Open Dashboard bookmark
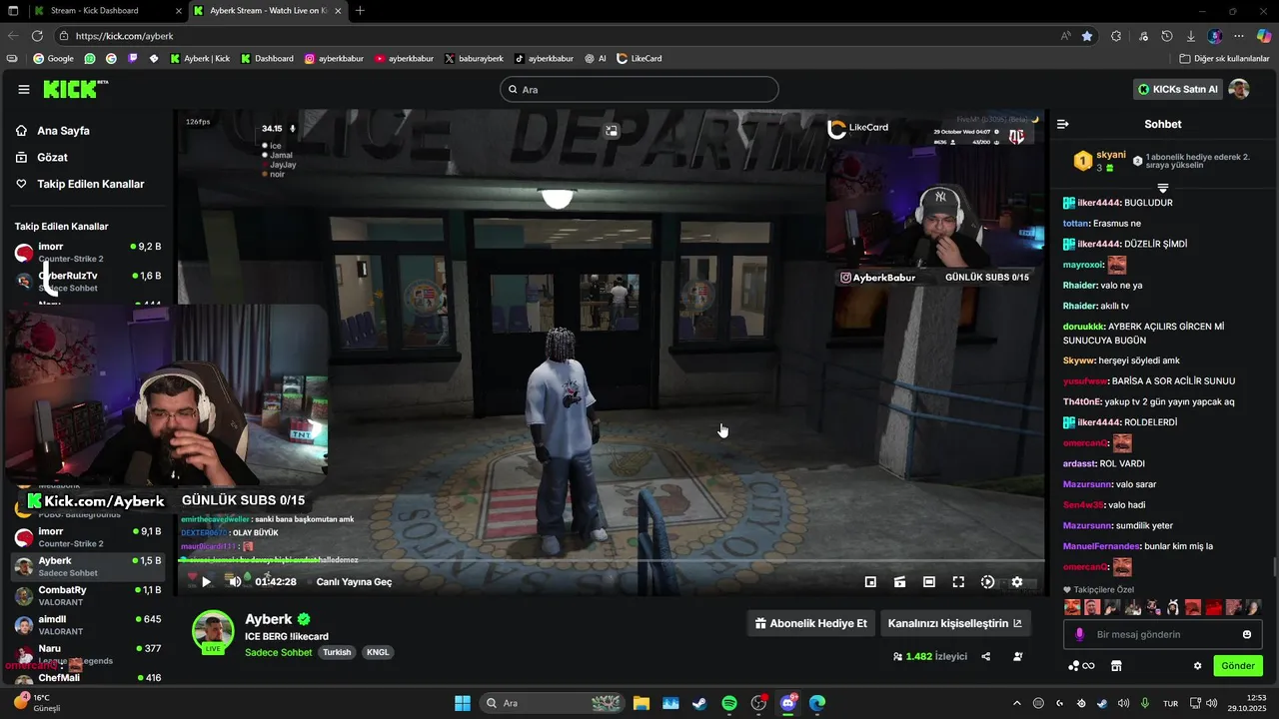The image size is (1279, 719). click(x=267, y=59)
